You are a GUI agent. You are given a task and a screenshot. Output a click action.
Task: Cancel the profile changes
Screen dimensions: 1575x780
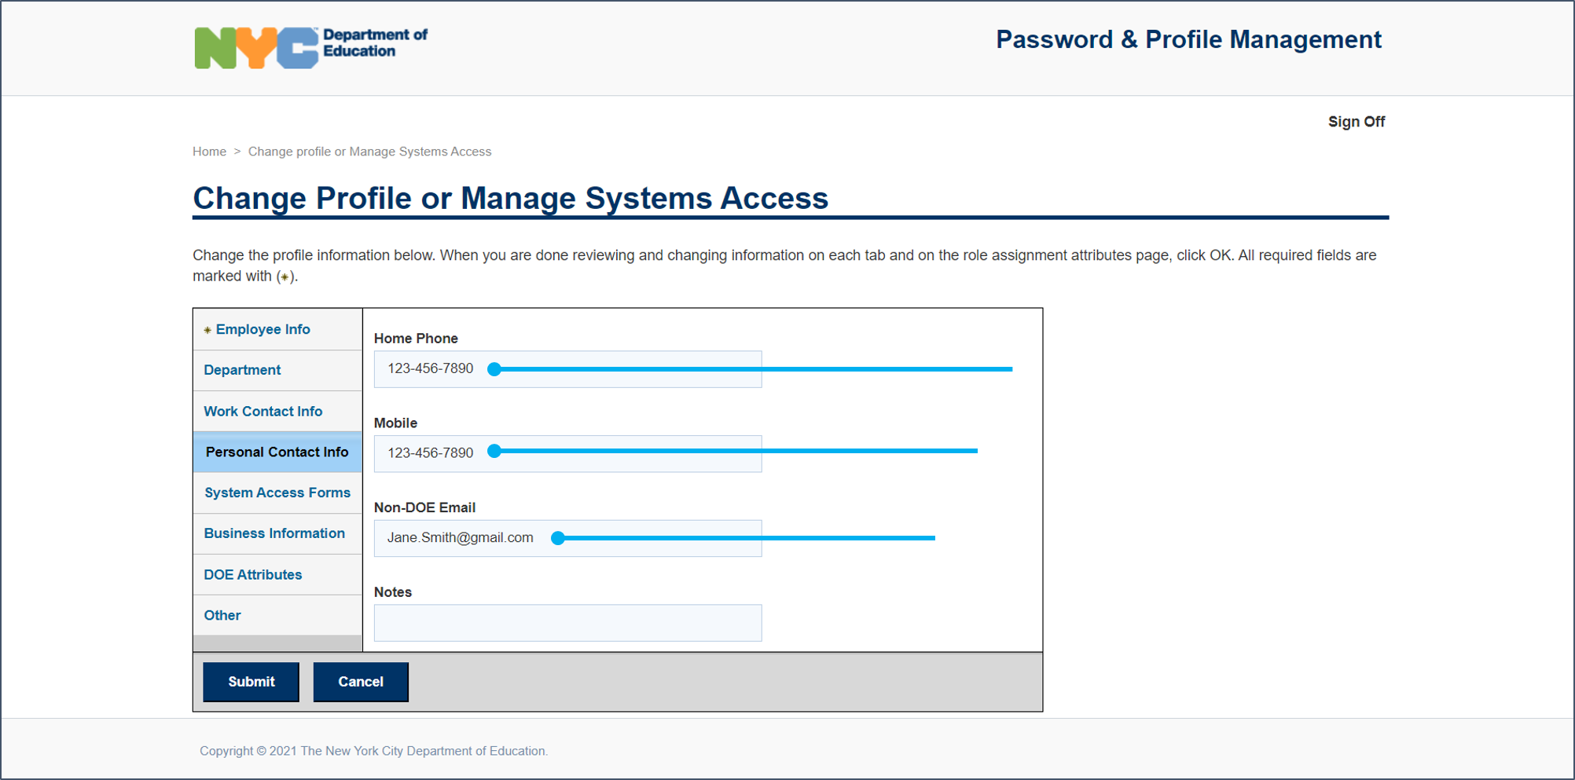(361, 681)
